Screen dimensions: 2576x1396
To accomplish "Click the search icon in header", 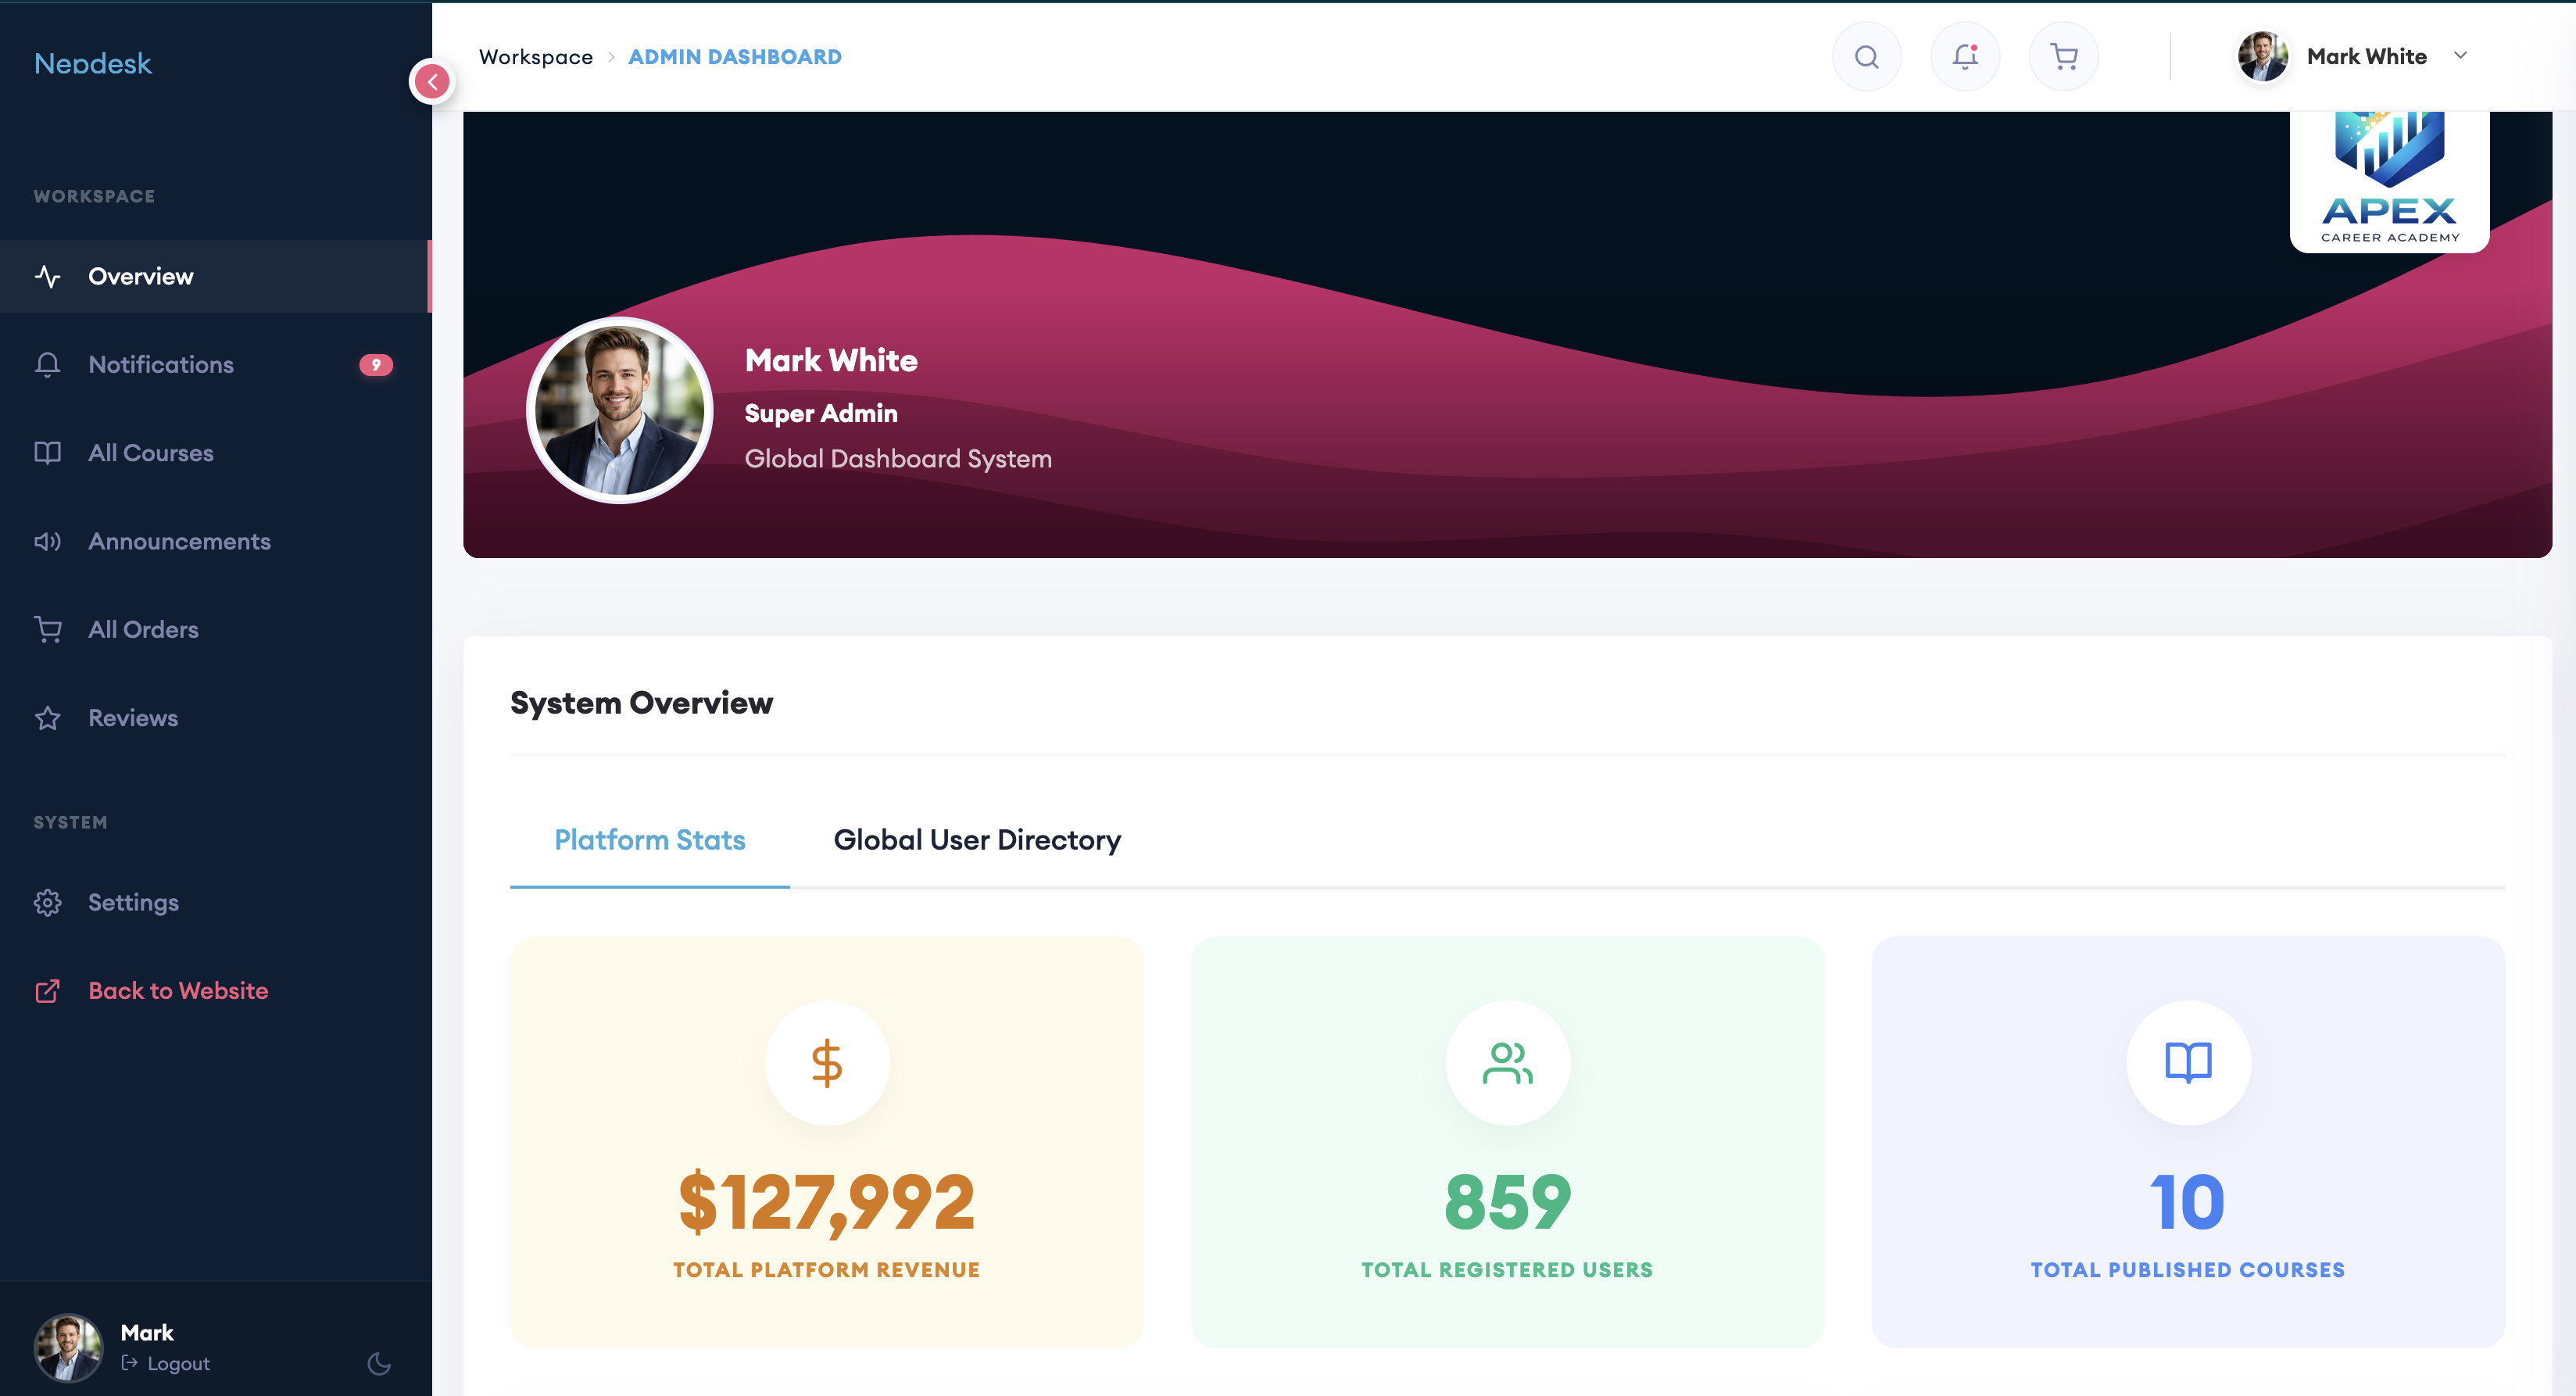I will pos(1866,57).
